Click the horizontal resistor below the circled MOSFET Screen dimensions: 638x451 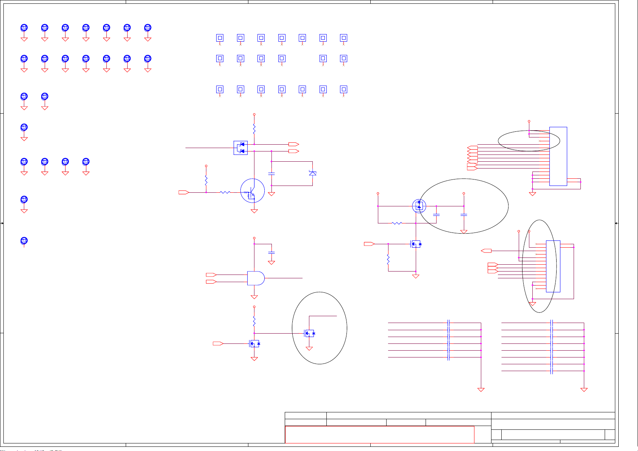(397, 223)
